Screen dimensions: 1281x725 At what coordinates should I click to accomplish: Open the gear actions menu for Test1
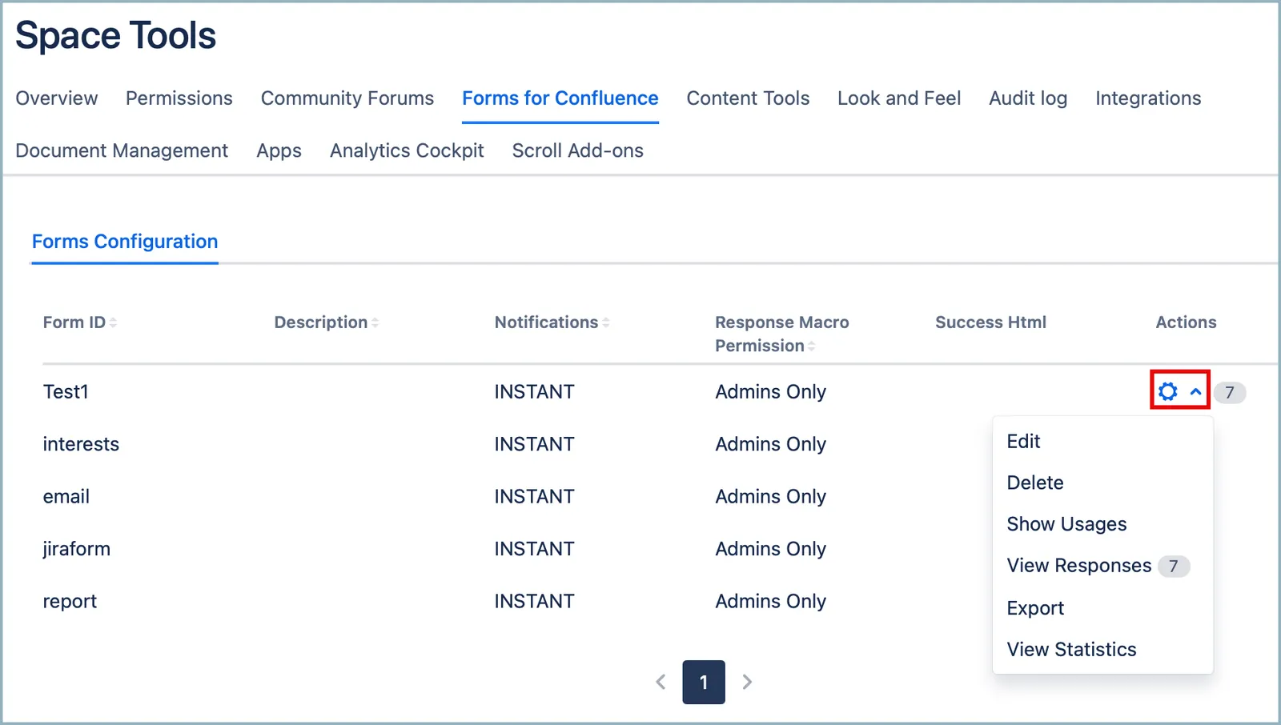pos(1168,391)
